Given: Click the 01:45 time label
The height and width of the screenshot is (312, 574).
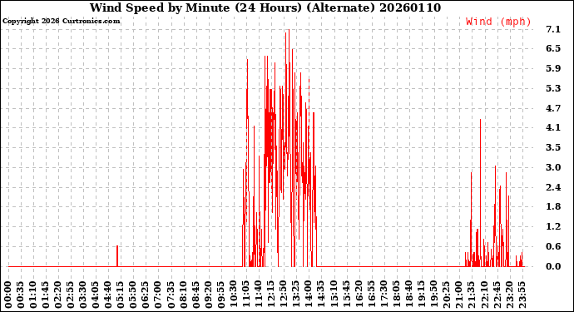Looking at the screenshot, I should [46, 295].
